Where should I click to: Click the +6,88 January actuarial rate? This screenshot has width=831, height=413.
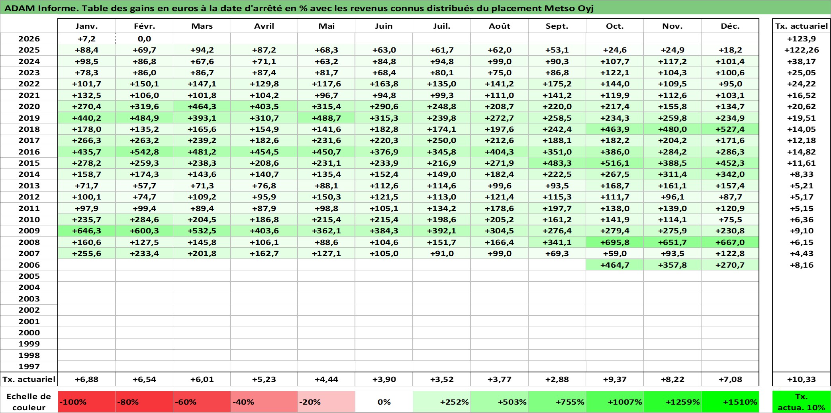[87, 379]
